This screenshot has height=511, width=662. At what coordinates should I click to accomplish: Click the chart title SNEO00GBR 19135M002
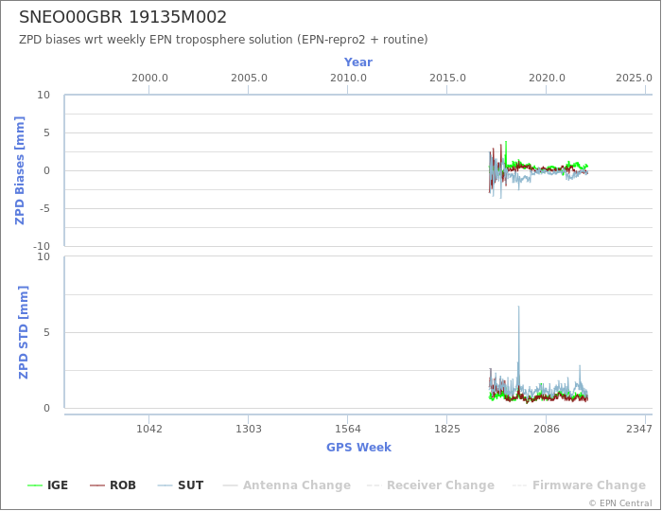click(x=123, y=17)
